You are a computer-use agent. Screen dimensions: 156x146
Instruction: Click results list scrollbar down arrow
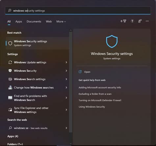tap(71, 143)
